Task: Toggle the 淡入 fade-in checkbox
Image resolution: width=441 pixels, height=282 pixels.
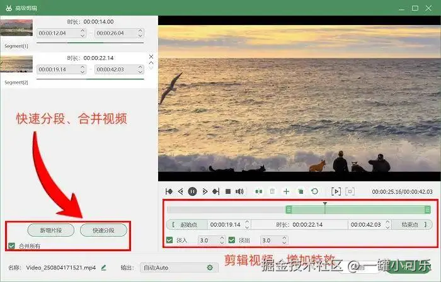Action: [169, 240]
